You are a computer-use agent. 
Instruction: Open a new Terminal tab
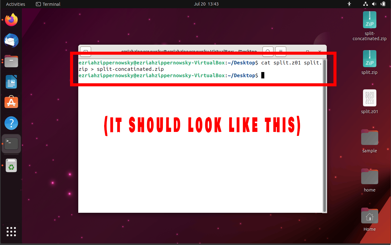pos(85,52)
